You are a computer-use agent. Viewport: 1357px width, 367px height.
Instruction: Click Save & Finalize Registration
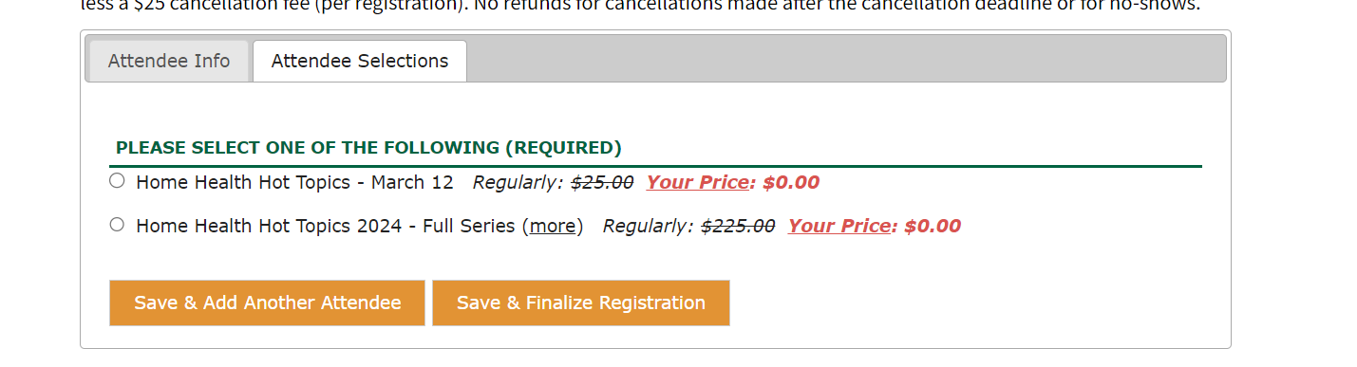[581, 303]
